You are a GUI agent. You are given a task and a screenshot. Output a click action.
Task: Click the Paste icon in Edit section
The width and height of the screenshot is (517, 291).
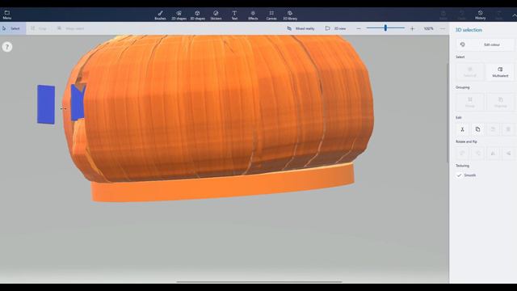[x=493, y=129]
